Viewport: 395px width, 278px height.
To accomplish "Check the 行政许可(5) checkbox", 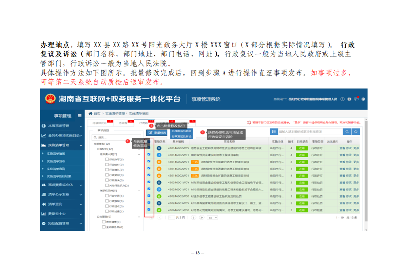I will [x=107, y=159].
